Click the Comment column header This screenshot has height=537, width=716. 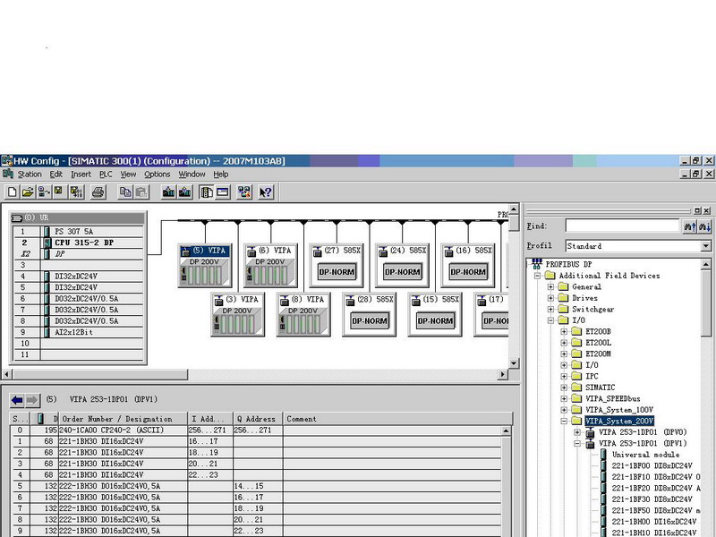[397, 419]
